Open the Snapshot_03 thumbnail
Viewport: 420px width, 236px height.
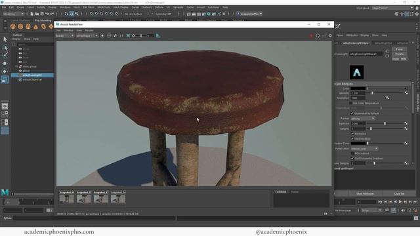pos(101,198)
